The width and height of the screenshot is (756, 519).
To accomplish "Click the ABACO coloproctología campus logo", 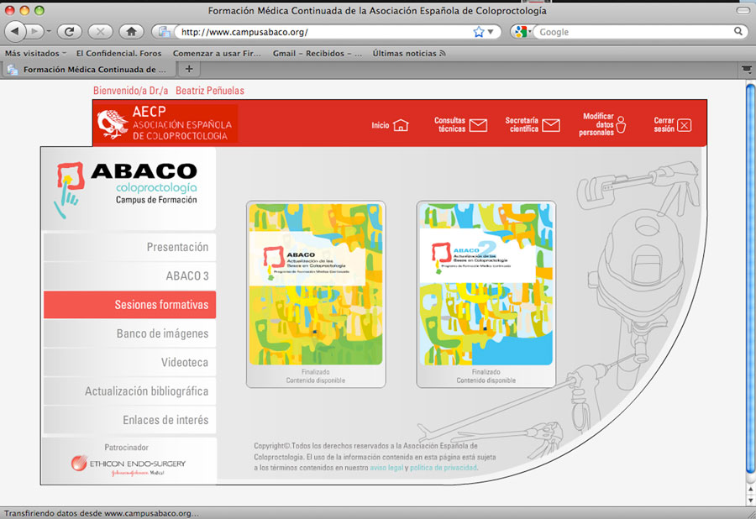I will click(x=128, y=189).
